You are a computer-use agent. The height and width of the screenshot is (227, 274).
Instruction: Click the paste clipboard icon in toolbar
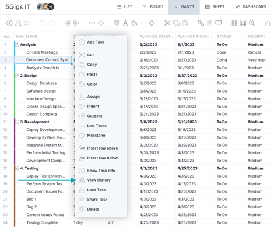185,23
